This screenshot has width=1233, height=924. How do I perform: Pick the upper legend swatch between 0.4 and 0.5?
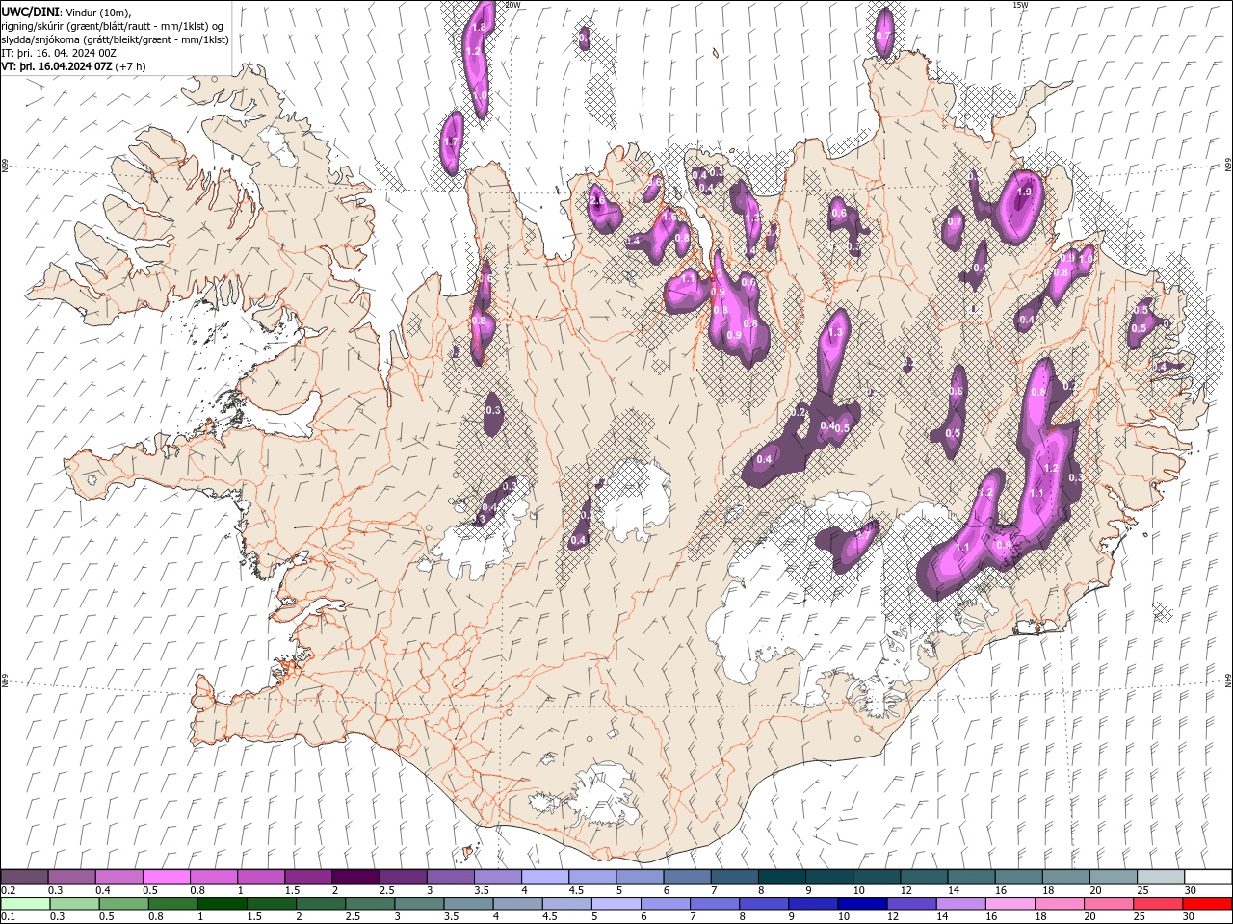[118, 877]
